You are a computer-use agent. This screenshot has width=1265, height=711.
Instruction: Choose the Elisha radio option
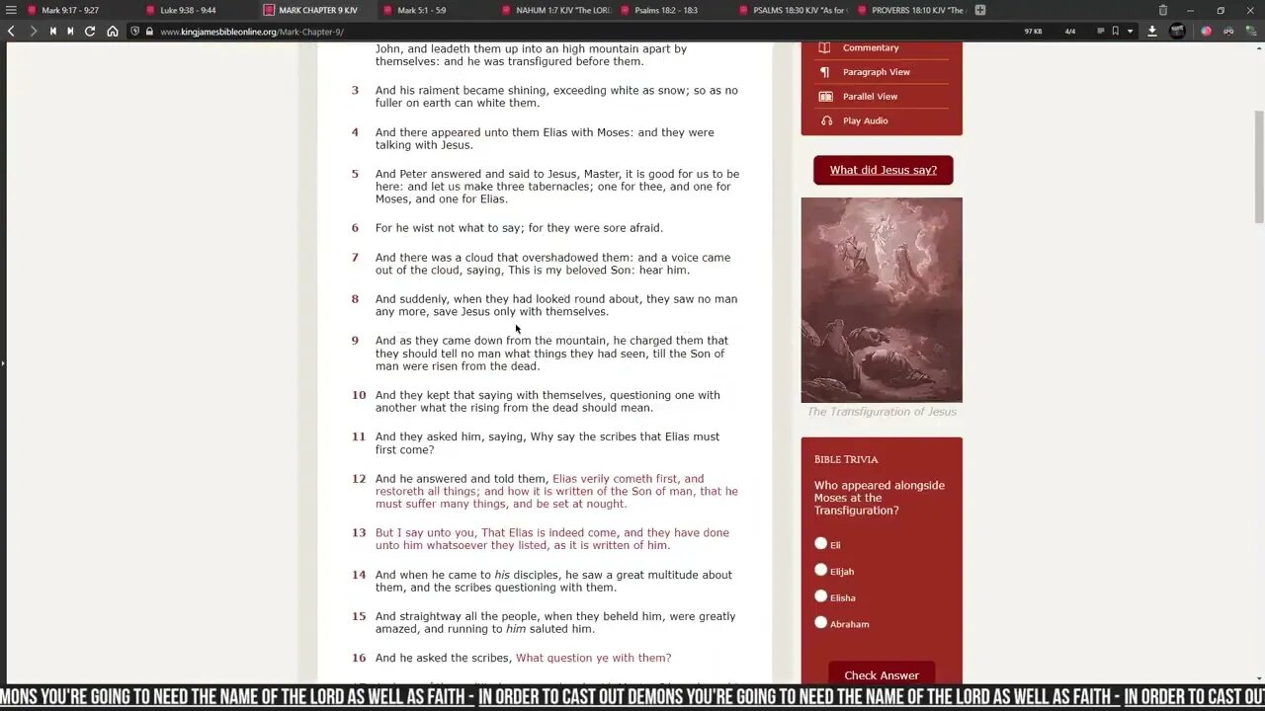pos(820,596)
